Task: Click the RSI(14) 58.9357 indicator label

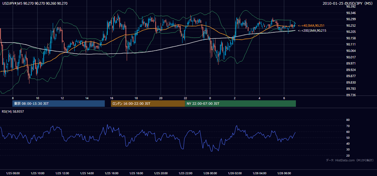Action: pyautogui.click(x=13, y=111)
